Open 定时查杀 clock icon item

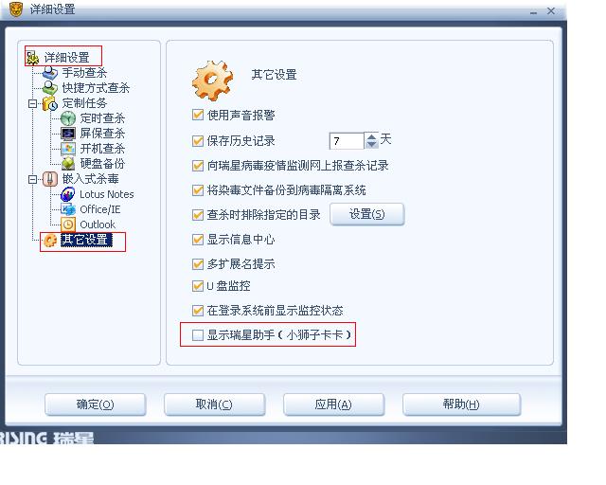pyautogui.click(x=68, y=118)
